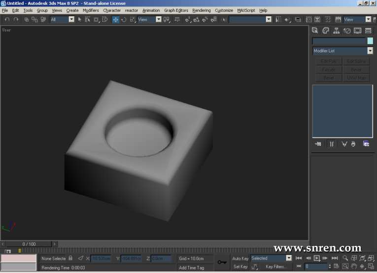Toggle Show End Result in modifier stack
Image resolution: width=377 pixels, height=273 pixels.
coord(332,144)
